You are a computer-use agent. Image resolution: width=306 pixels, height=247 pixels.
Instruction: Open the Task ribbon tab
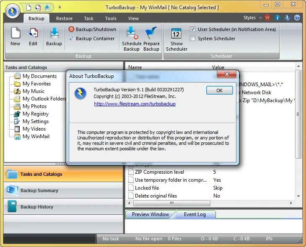click(x=88, y=18)
